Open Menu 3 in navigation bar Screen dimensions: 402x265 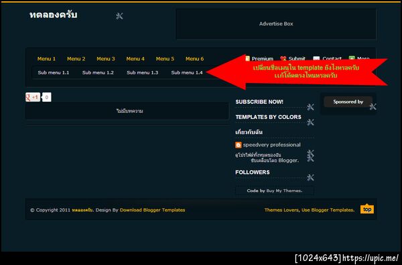coord(106,59)
